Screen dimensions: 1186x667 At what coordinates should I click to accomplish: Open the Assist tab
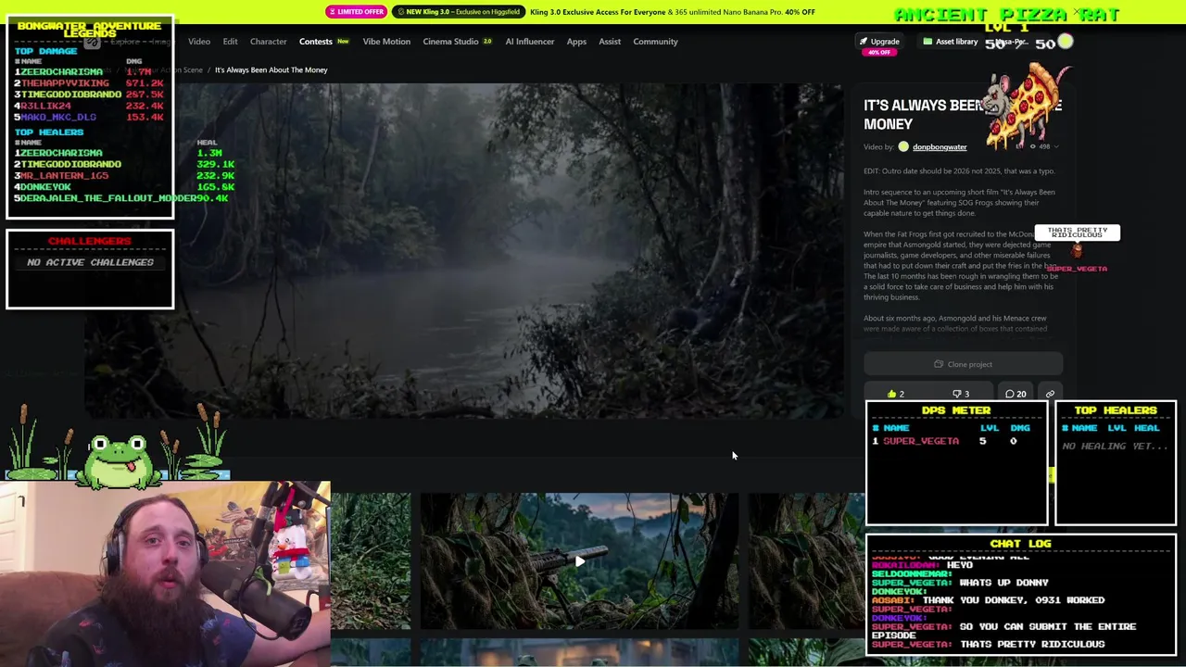pyautogui.click(x=610, y=42)
